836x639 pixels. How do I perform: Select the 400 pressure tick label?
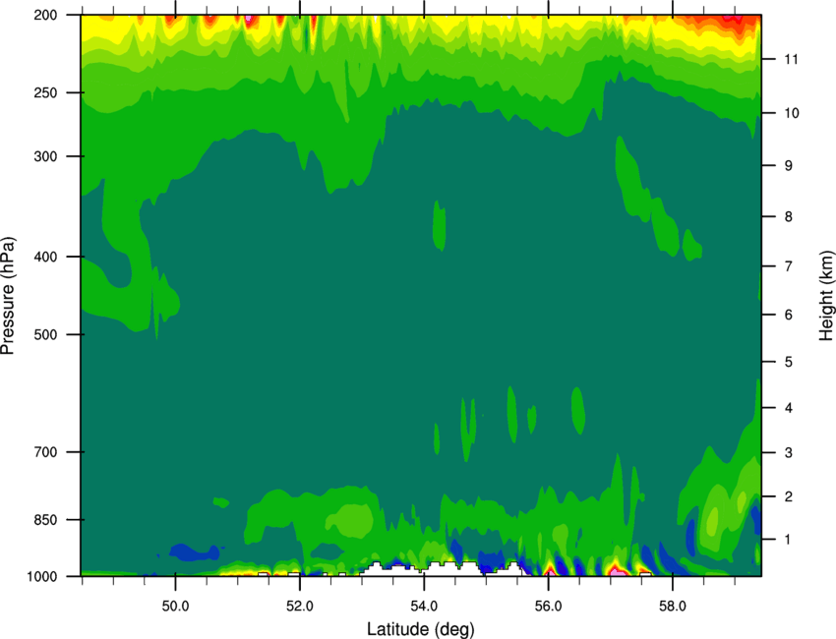tap(46, 257)
